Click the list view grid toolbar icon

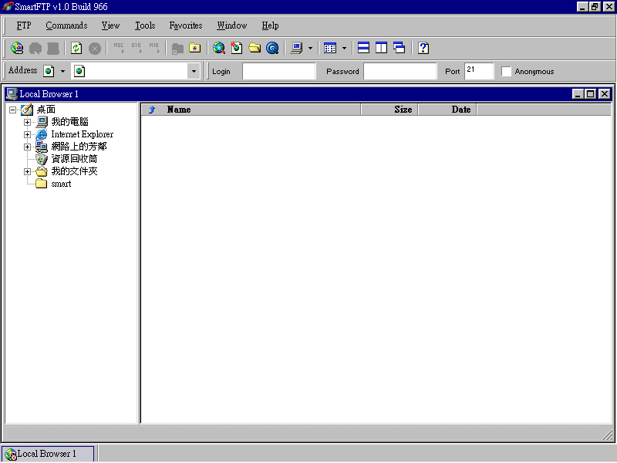point(330,48)
